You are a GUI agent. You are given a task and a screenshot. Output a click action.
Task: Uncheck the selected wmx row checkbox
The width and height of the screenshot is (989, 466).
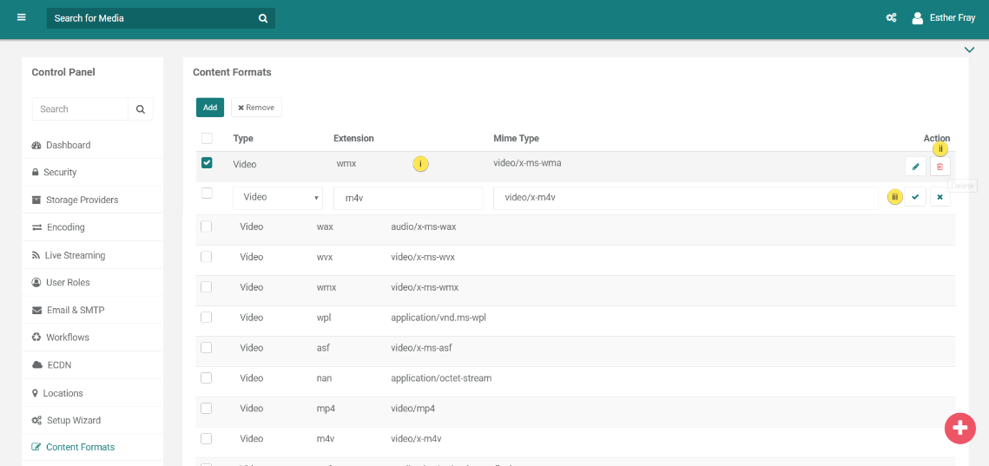(207, 162)
